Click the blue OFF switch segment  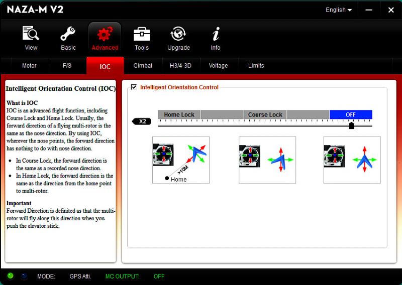[x=351, y=115]
